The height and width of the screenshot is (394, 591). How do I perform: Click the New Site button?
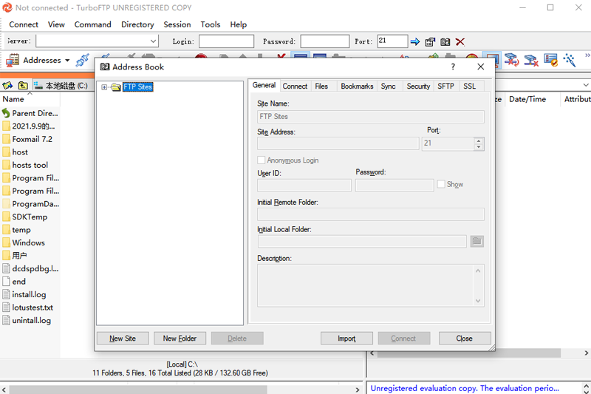[123, 339]
